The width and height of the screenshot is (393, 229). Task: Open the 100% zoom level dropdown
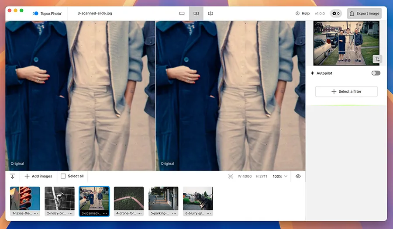pos(280,177)
